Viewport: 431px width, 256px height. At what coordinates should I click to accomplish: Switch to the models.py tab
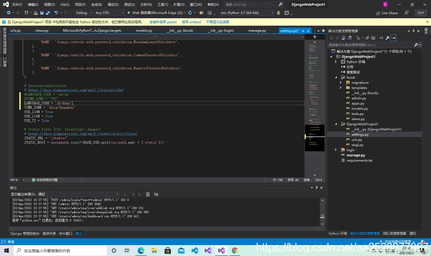point(144,31)
